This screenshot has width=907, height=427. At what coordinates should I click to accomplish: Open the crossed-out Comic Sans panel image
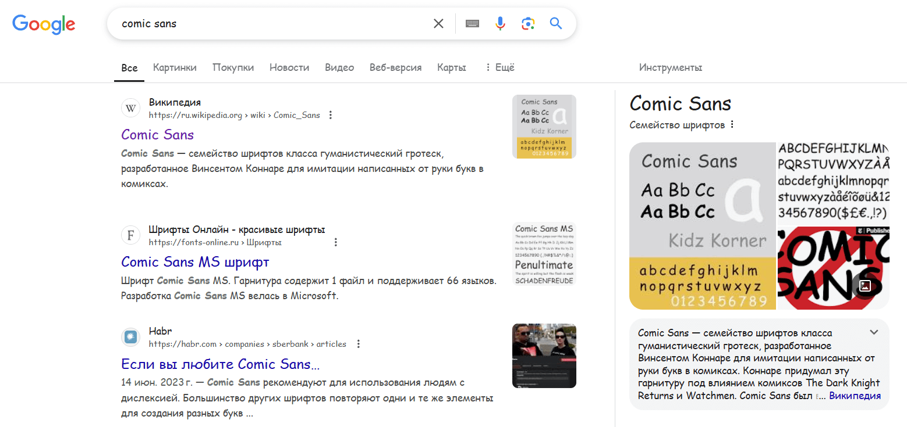(834, 268)
